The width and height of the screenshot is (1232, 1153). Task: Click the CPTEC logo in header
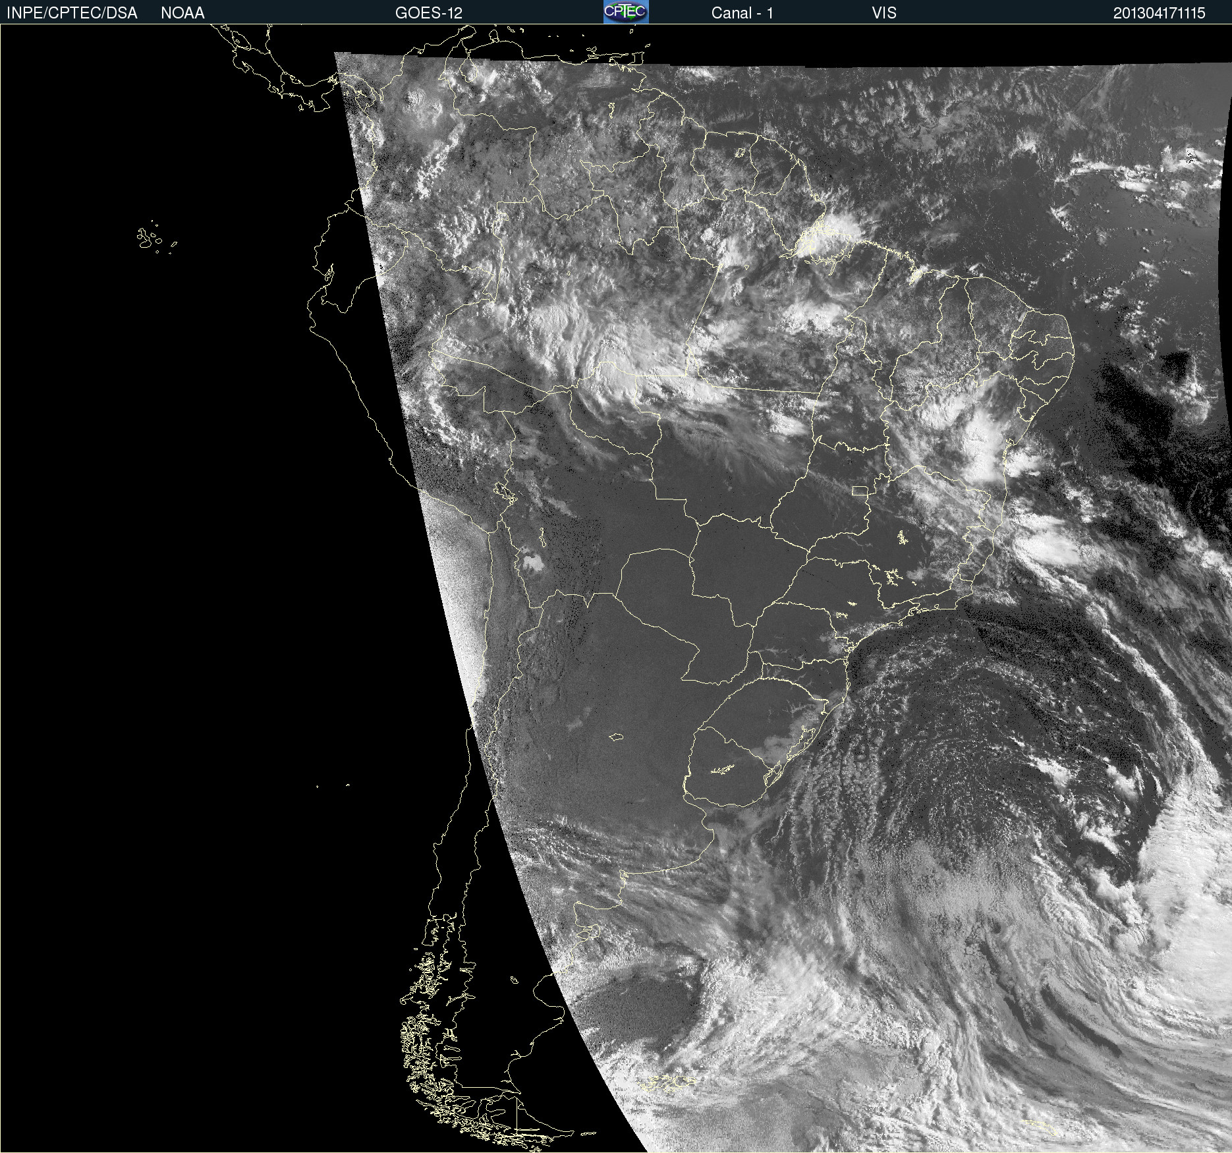click(626, 12)
